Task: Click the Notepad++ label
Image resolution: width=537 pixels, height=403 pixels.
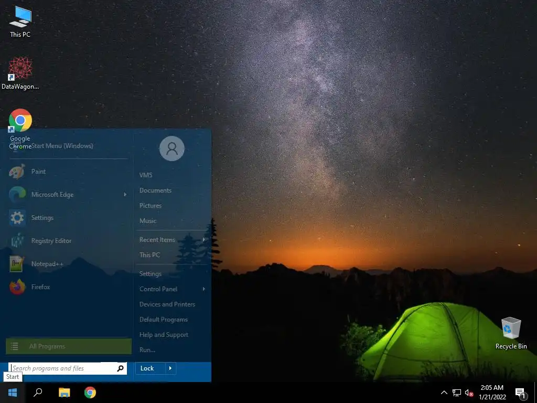Action: (x=47, y=264)
